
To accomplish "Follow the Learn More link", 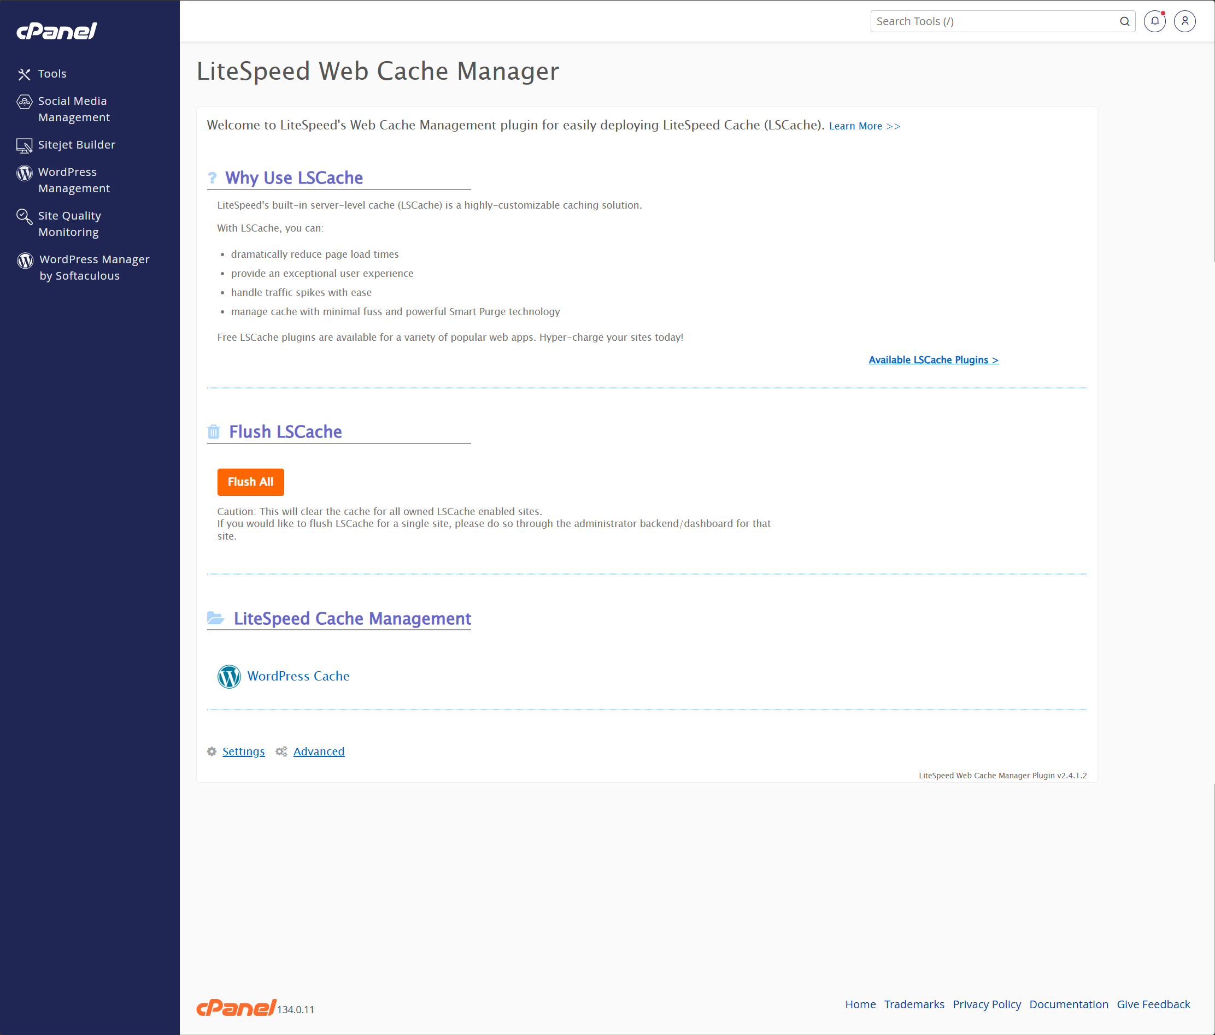I will coord(864,126).
